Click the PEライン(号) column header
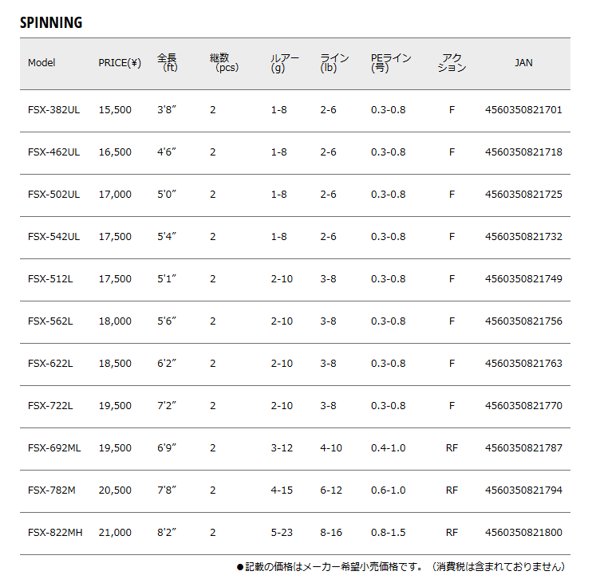Image resolution: width=608 pixels, height=583 pixels. click(391, 63)
